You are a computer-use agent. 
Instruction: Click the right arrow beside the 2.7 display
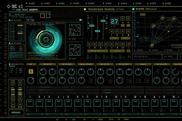coord(128,22)
